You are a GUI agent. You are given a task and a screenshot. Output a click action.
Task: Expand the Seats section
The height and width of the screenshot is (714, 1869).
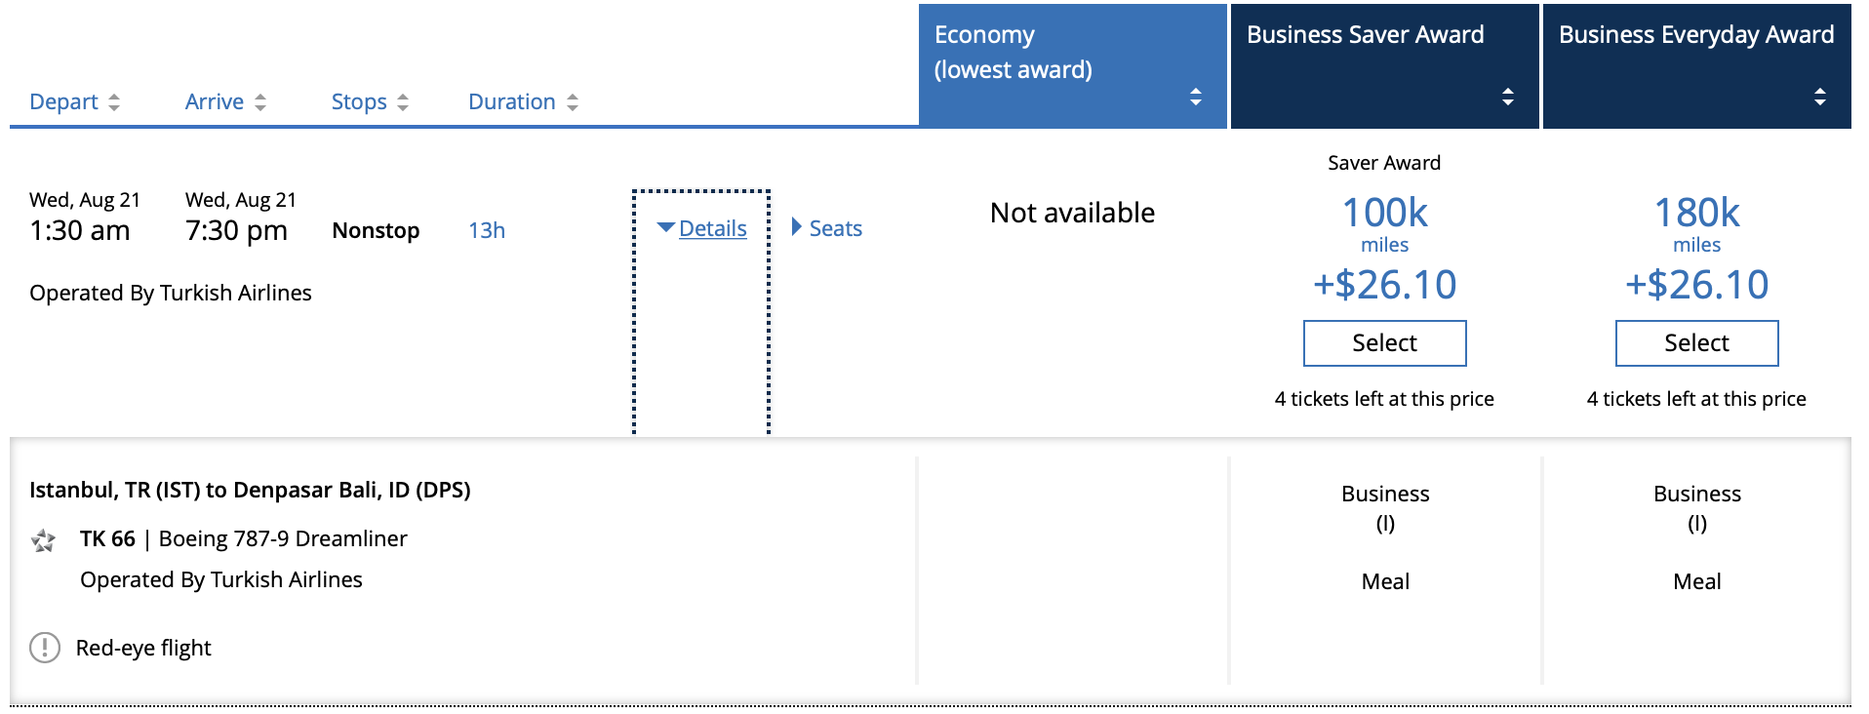tap(827, 228)
